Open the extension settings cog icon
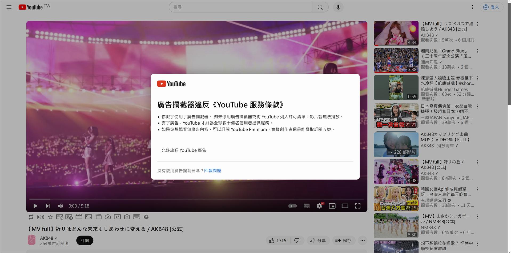The image size is (511, 253). (x=146, y=217)
